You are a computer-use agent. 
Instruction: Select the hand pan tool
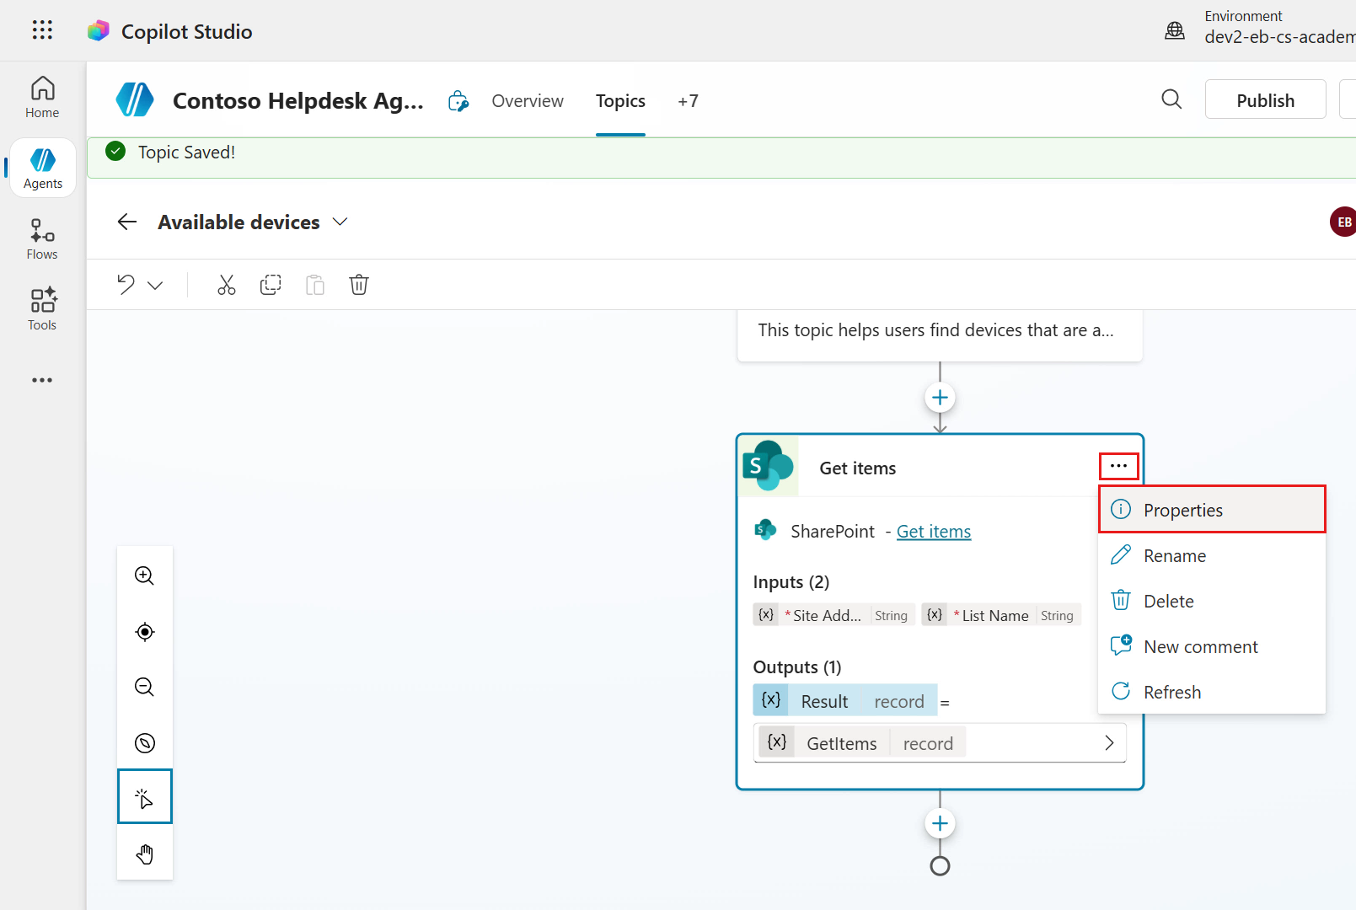145,854
